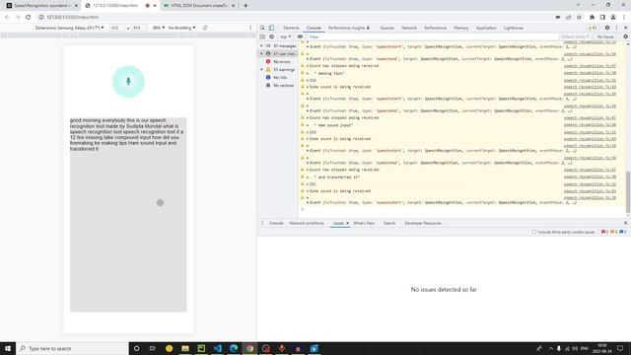Click the rotate device icon in device toolbar
This screenshot has height=355, width=631.
coord(205,28)
